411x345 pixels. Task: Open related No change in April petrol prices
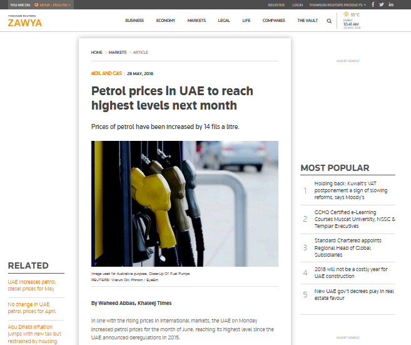coord(32,308)
